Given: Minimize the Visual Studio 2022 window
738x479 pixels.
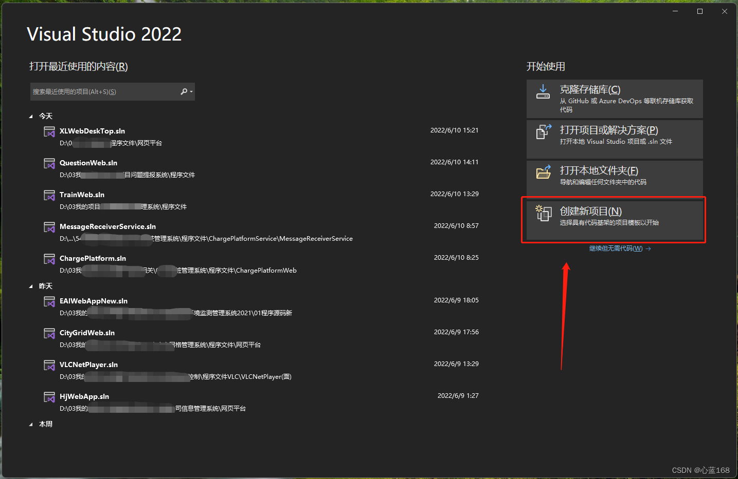Looking at the screenshot, I should click(x=675, y=11).
